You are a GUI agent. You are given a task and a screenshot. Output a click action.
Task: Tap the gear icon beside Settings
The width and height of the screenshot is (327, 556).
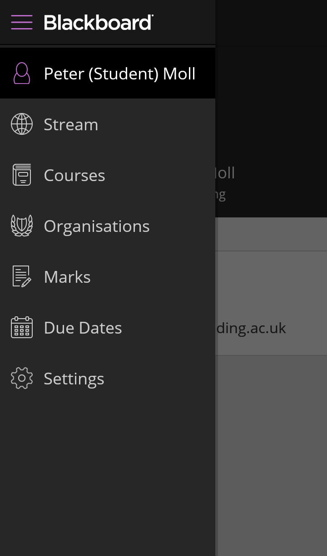pos(22,379)
